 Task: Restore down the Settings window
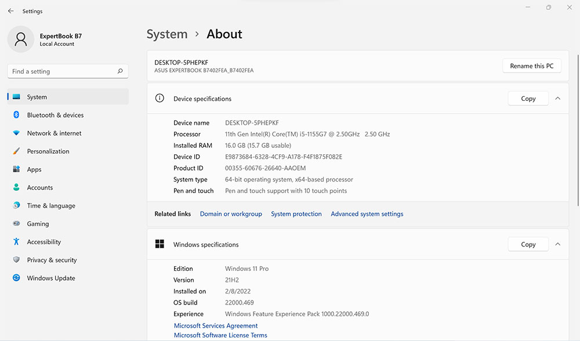point(549,8)
